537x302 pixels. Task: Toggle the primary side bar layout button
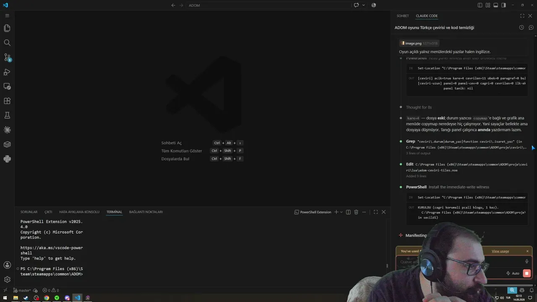480,5
